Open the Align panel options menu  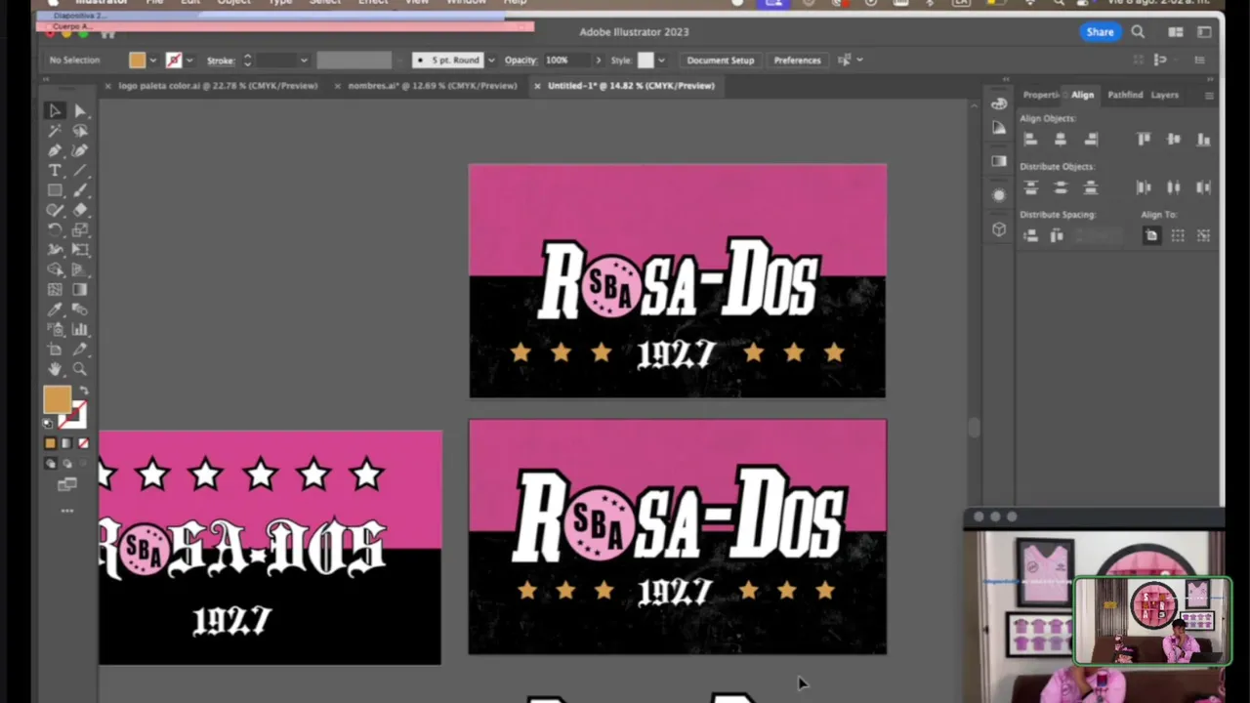[x=1209, y=96]
